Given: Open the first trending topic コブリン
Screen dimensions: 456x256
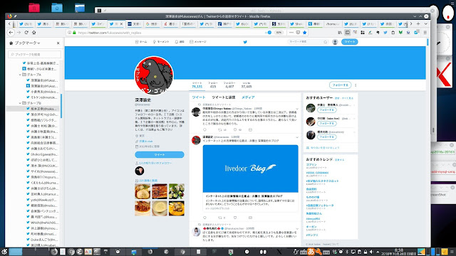Looking at the screenshot, I should (x=311, y=164).
